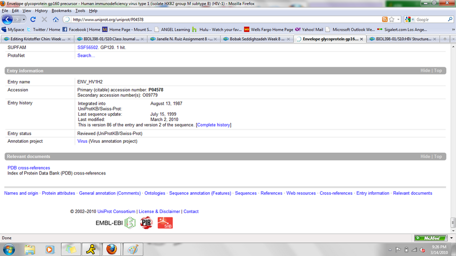456x256 pixels.
Task: Click in the URL address field
Action: click(x=223, y=20)
